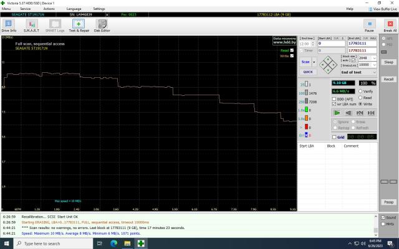Open the S.M.A.R.T tab
The image size is (399, 249).
point(31,26)
